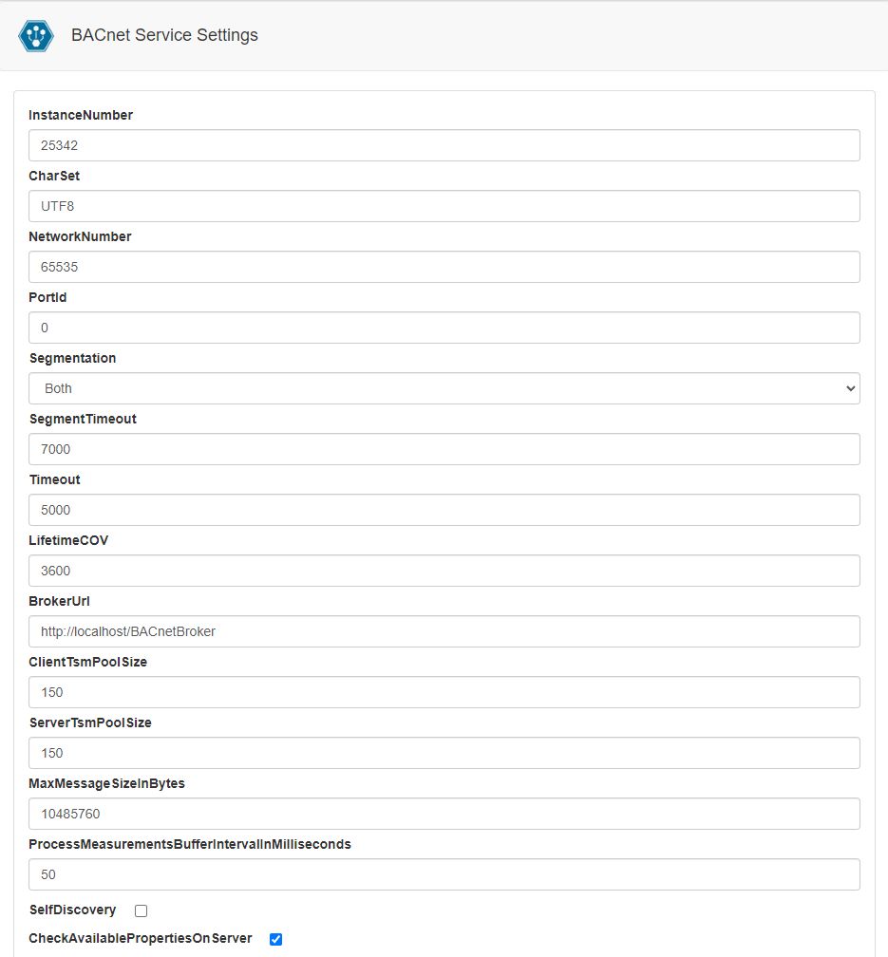Click inside the CharSet field
Viewport: 888px width, 957px height.
coord(444,206)
